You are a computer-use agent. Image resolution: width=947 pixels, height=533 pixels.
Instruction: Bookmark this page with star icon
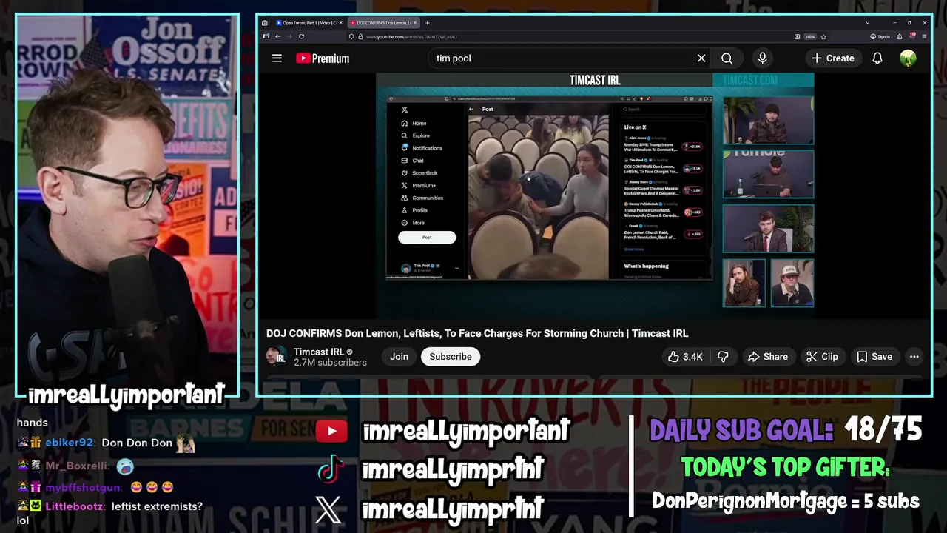[x=823, y=36]
